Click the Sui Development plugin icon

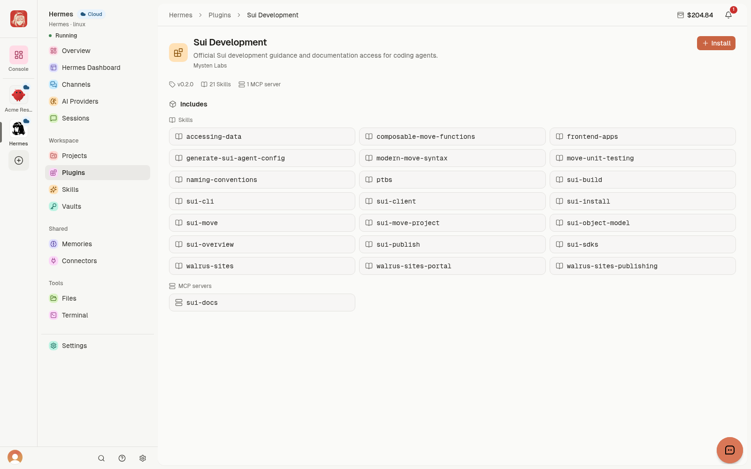[x=178, y=53]
